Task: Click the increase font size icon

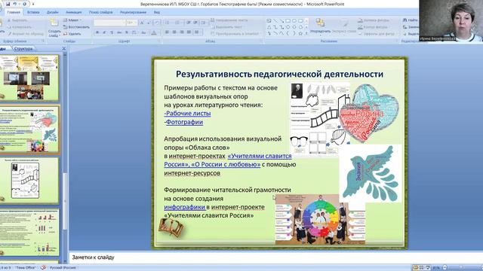Action: (142, 23)
